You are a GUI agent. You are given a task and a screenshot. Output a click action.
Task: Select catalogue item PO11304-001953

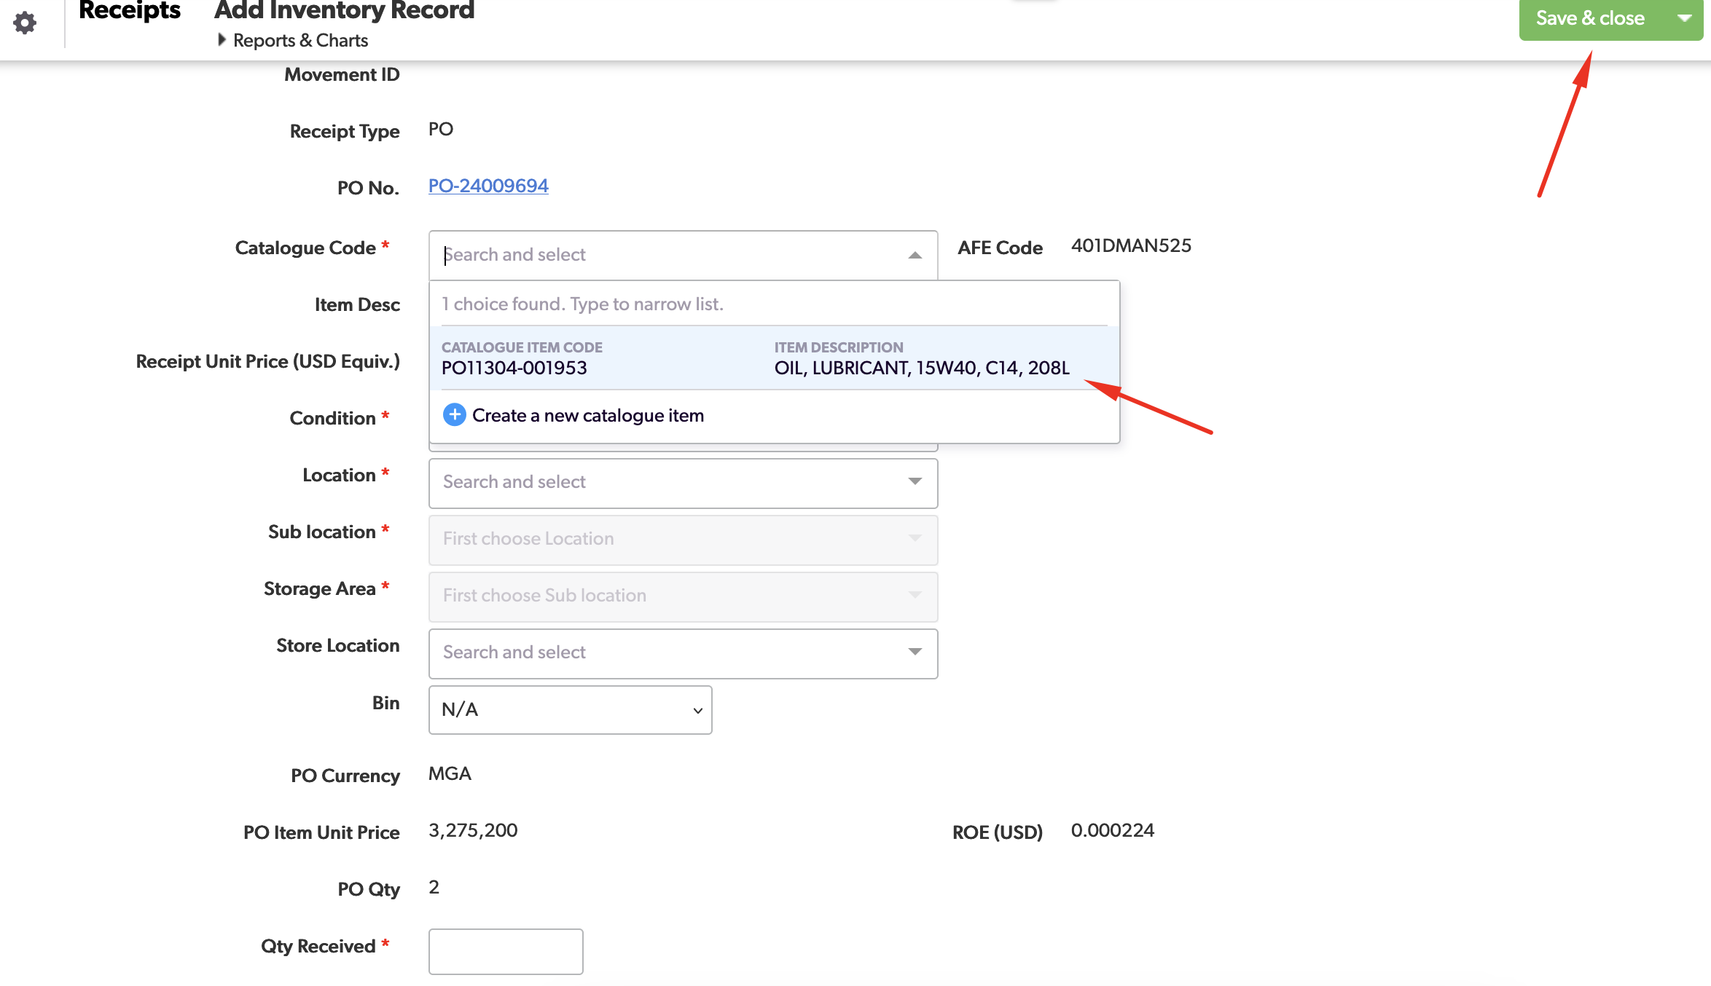(514, 368)
